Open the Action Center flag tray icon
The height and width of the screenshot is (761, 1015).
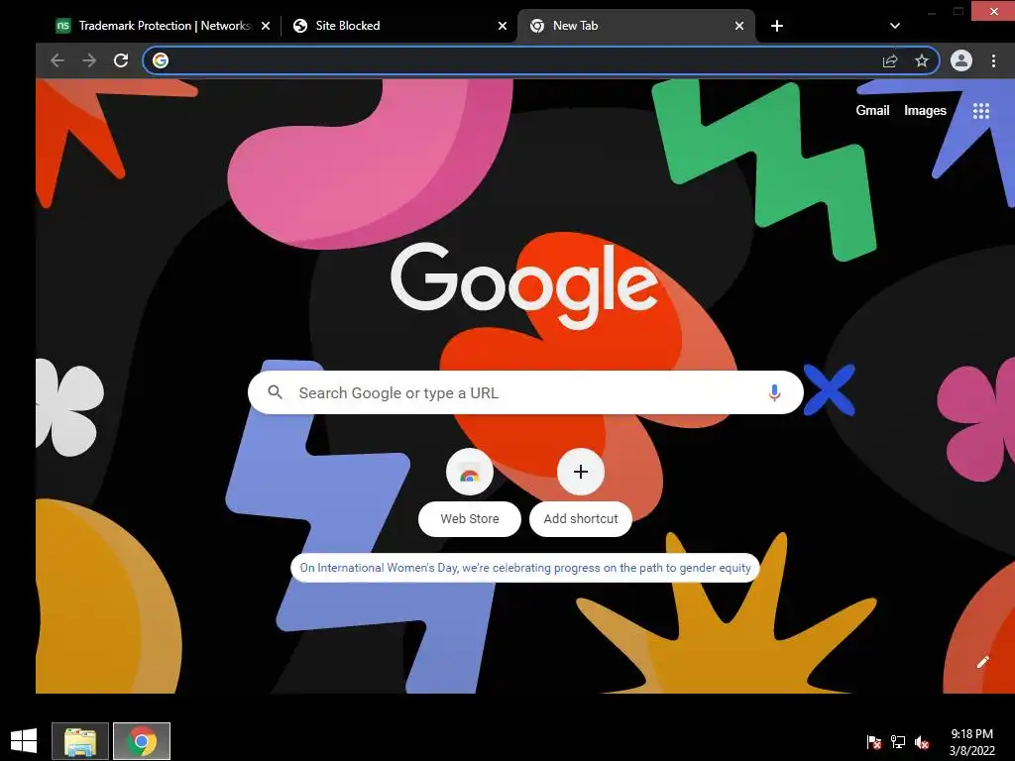[x=873, y=742]
